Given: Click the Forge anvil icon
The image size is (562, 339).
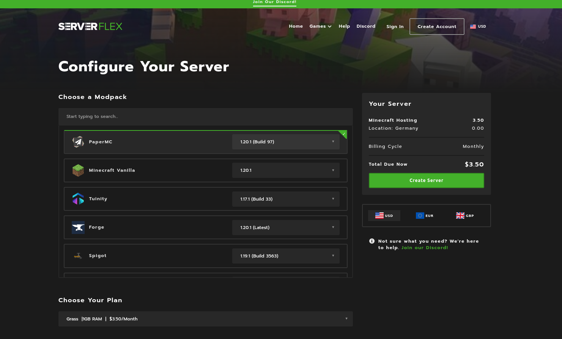Looking at the screenshot, I should coord(78,228).
